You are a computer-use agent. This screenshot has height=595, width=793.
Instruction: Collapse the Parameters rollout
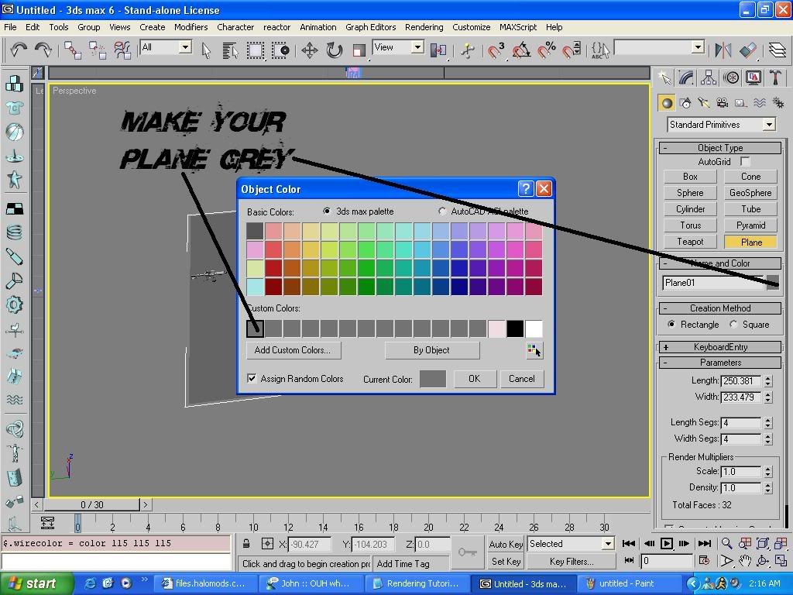720,363
